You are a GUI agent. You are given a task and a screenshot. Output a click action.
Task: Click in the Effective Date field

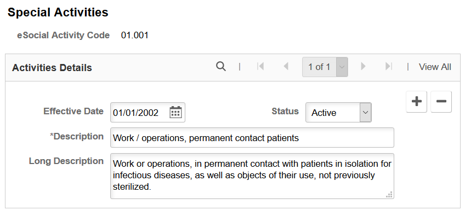coord(139,113)
